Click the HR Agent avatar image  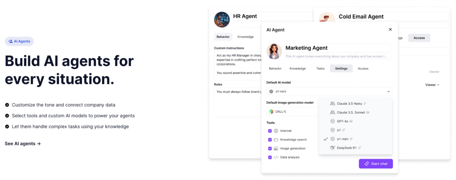pos(222,20)
